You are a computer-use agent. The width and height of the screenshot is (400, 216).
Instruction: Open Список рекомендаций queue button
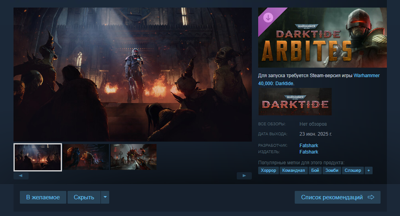[338, 197]
